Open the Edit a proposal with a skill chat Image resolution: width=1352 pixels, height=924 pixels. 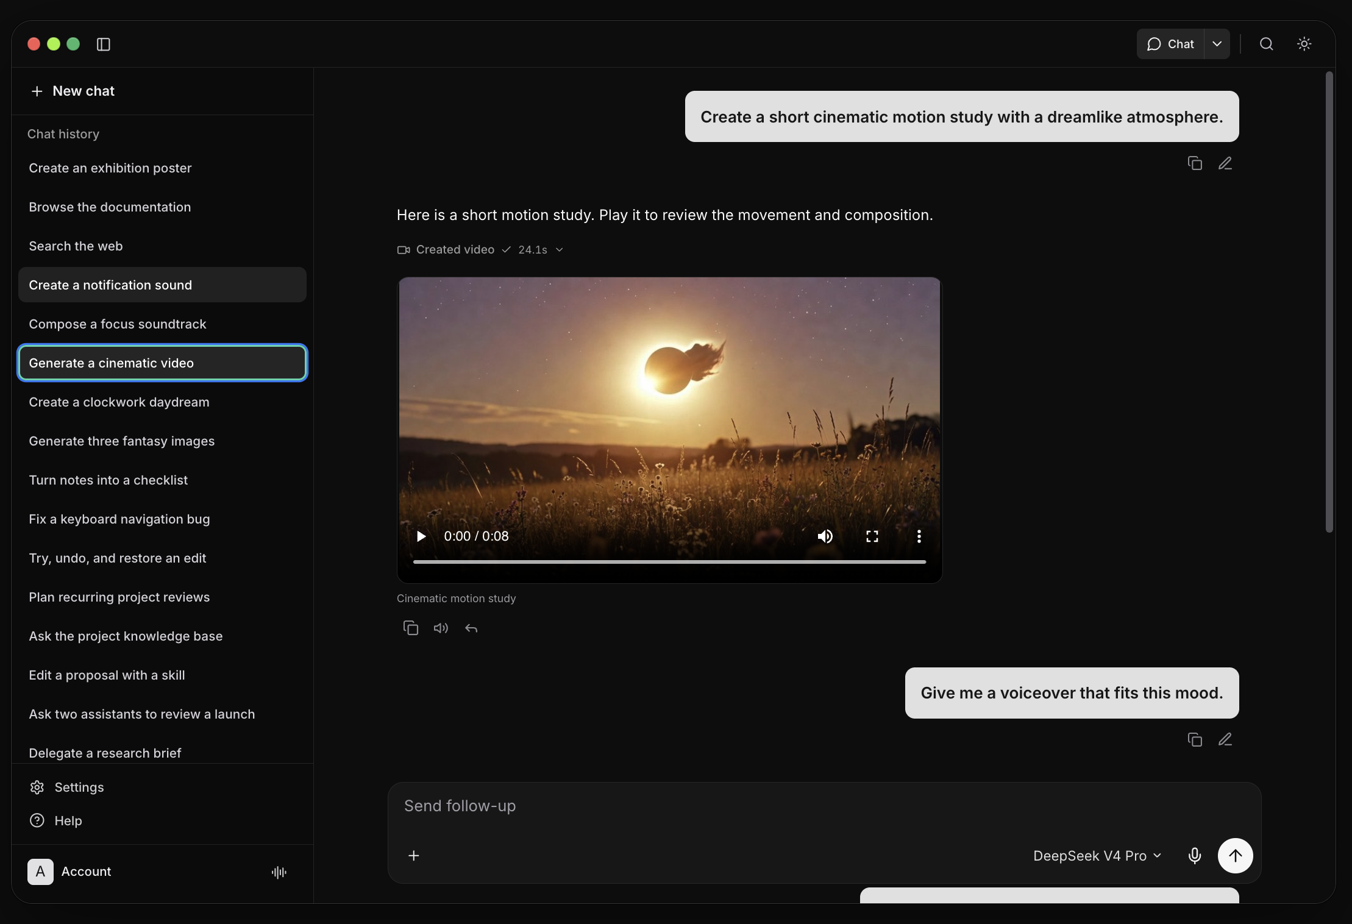[162, 675]
